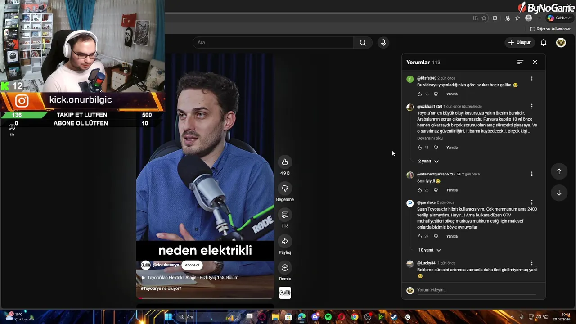Open the browser favorites list icon
This screenshot has height=324, width=576.
point(518,18)
